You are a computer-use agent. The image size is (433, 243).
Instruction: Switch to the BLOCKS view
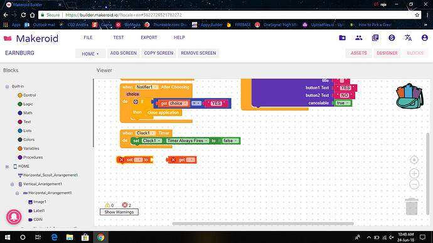click(x=415, y=53)
